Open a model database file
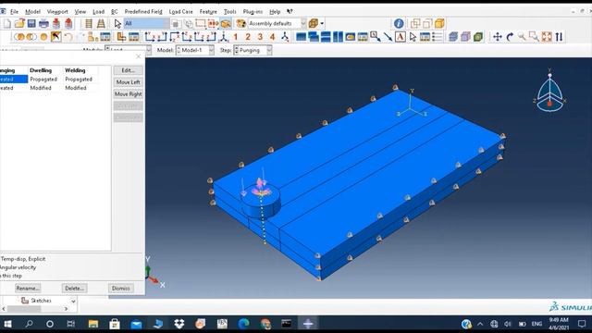 coord(19,24)
